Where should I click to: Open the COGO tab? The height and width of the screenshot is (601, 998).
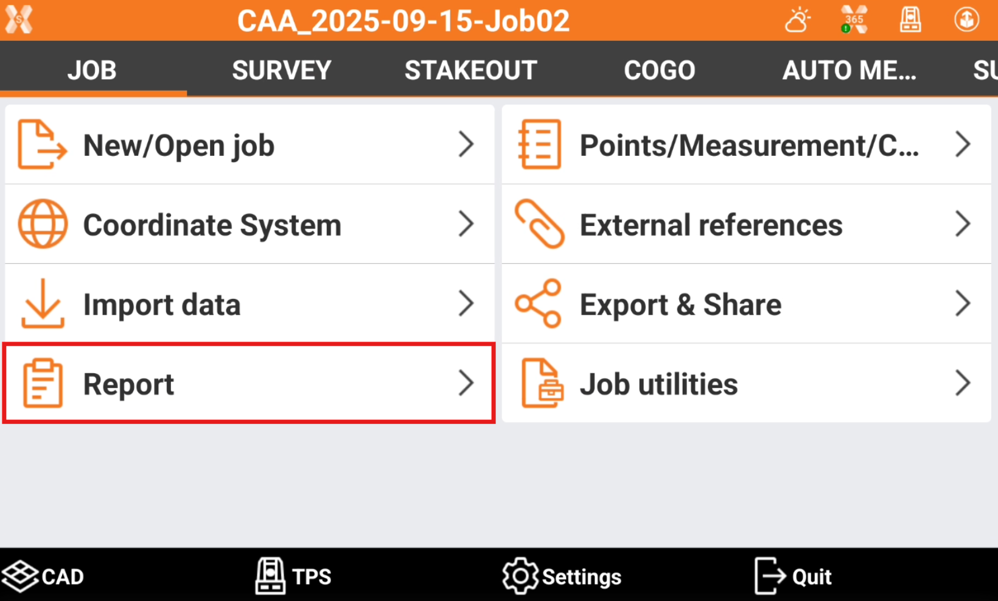(660, 70)
